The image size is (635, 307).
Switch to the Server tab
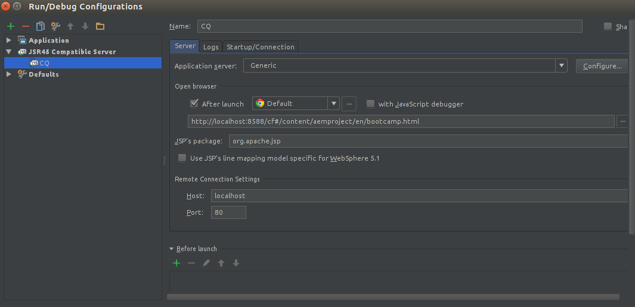185,46
